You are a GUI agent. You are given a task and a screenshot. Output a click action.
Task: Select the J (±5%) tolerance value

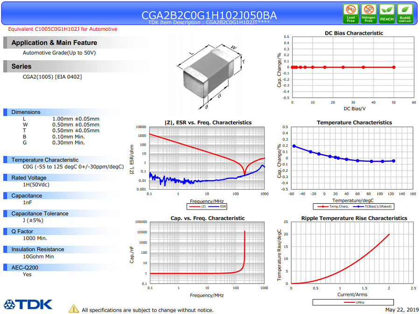click(x=33, y=221)
